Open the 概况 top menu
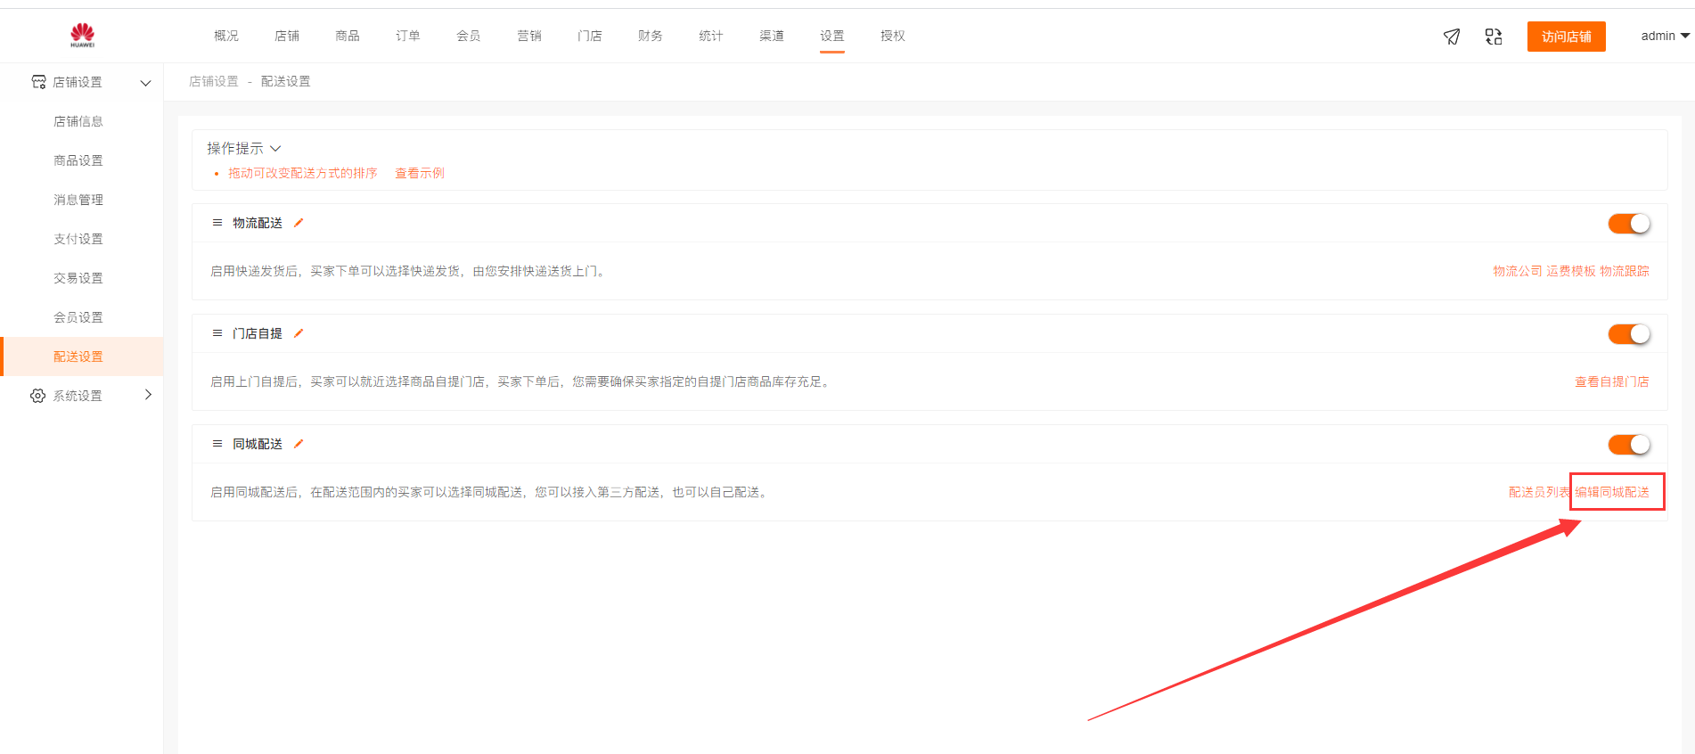The height and width of the screenshot is (754, 1695). pos(226,36)
